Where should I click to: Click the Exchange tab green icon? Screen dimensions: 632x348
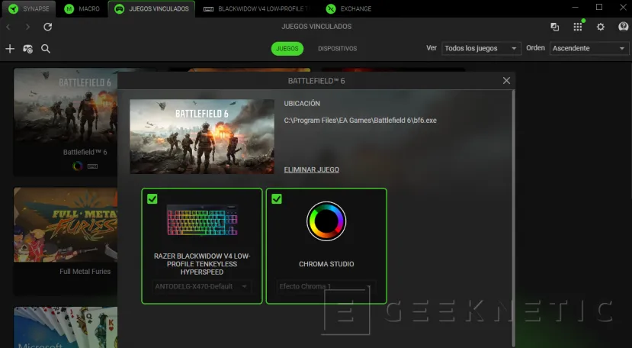tap(331, 9)
